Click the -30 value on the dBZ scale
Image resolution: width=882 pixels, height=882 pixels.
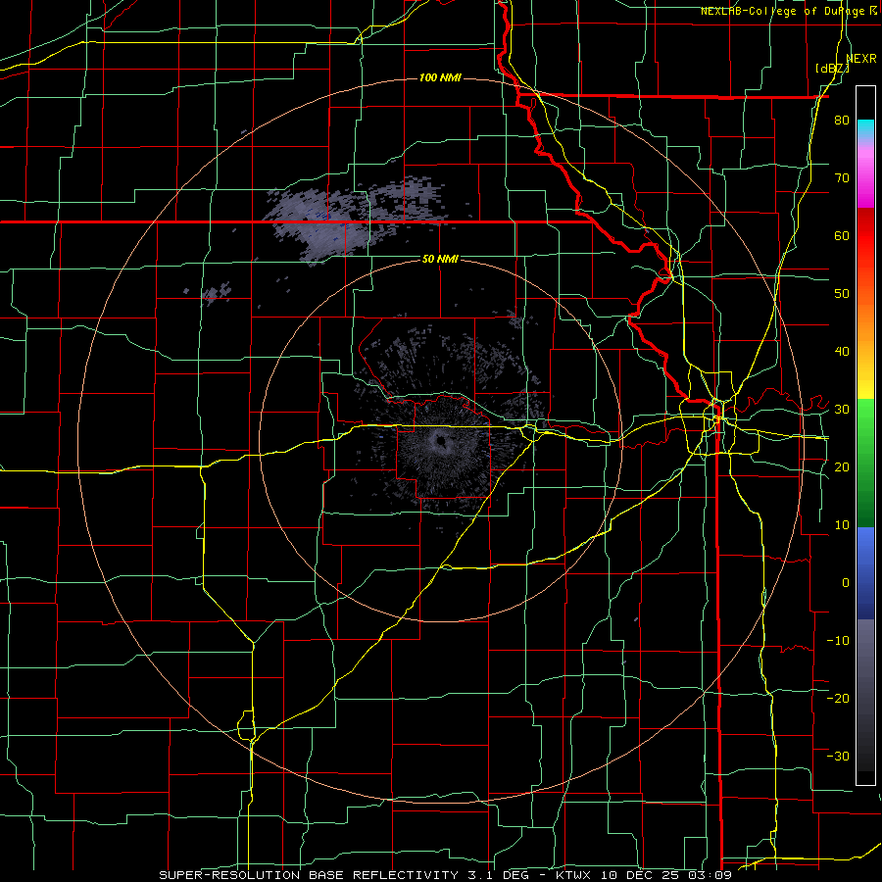click(838, 756)
